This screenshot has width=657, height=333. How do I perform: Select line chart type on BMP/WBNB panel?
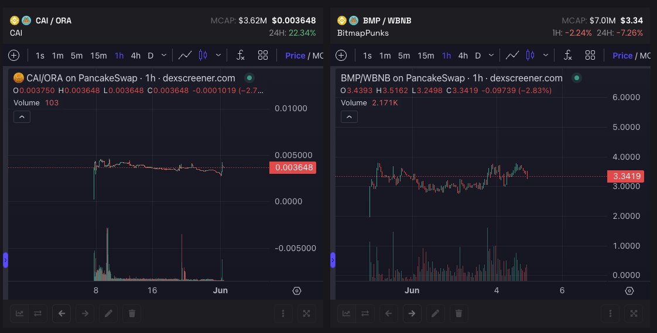[512, 55]
